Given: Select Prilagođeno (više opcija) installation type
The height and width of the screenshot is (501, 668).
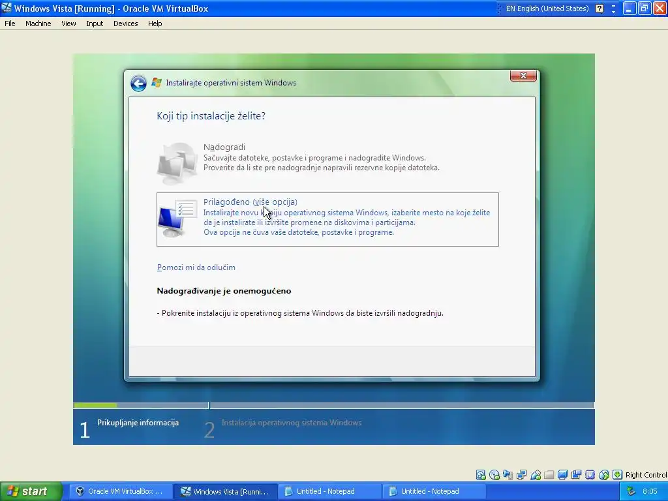Looking at the screenshot, I should 327,219.
